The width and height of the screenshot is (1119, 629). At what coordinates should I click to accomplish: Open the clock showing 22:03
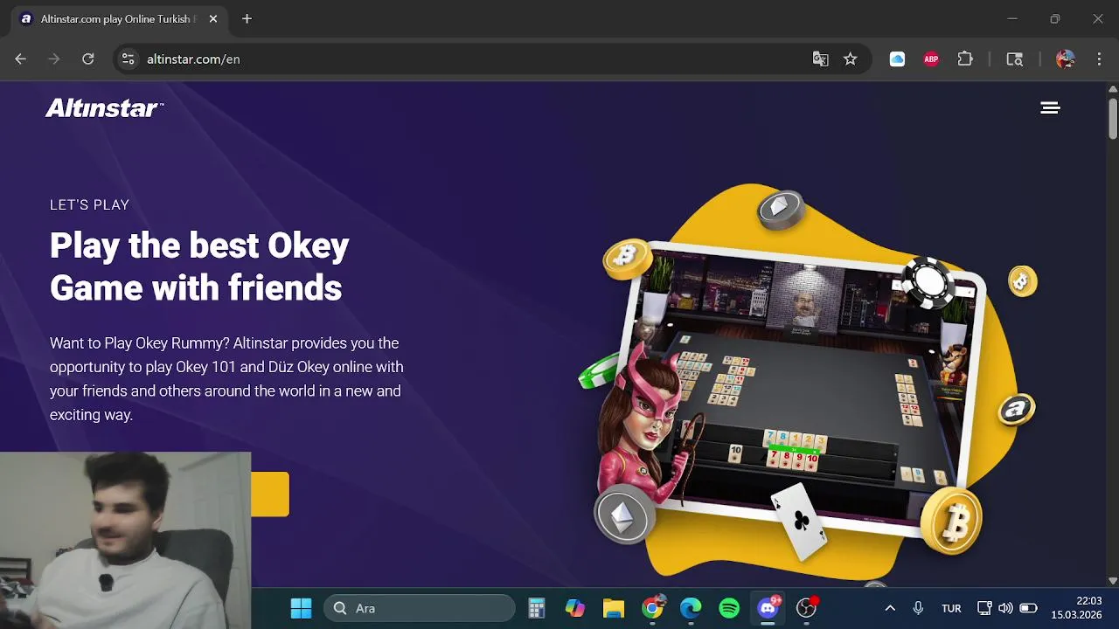tap(1076, 608)
